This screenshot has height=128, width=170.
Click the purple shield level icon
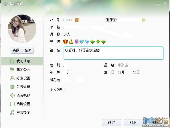(x=76, y=41)
